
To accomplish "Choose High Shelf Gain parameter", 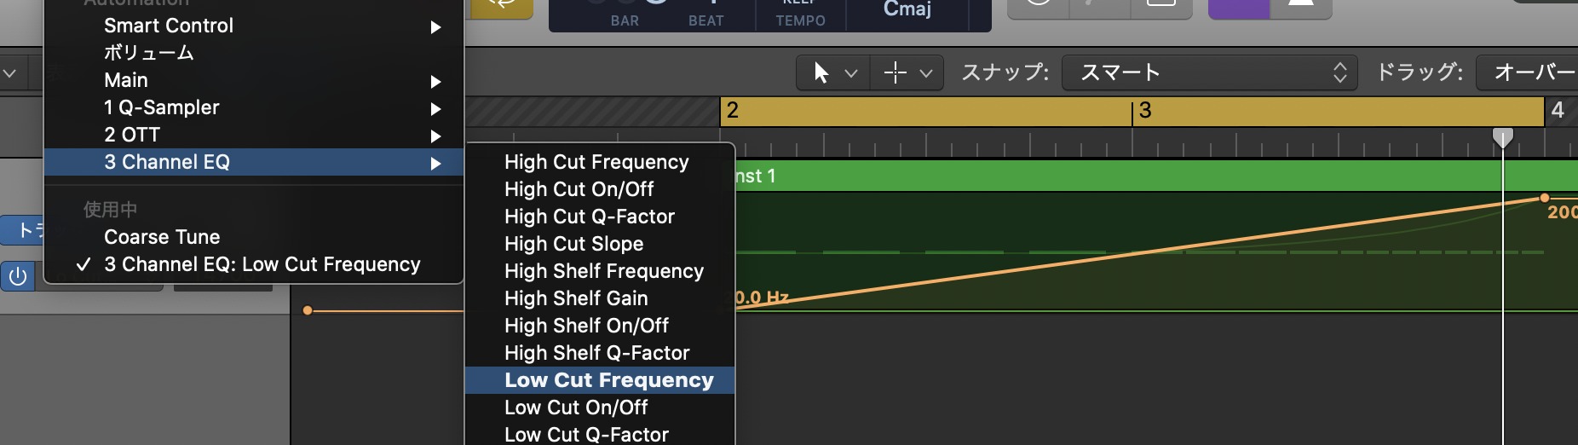I will (576, 298).
